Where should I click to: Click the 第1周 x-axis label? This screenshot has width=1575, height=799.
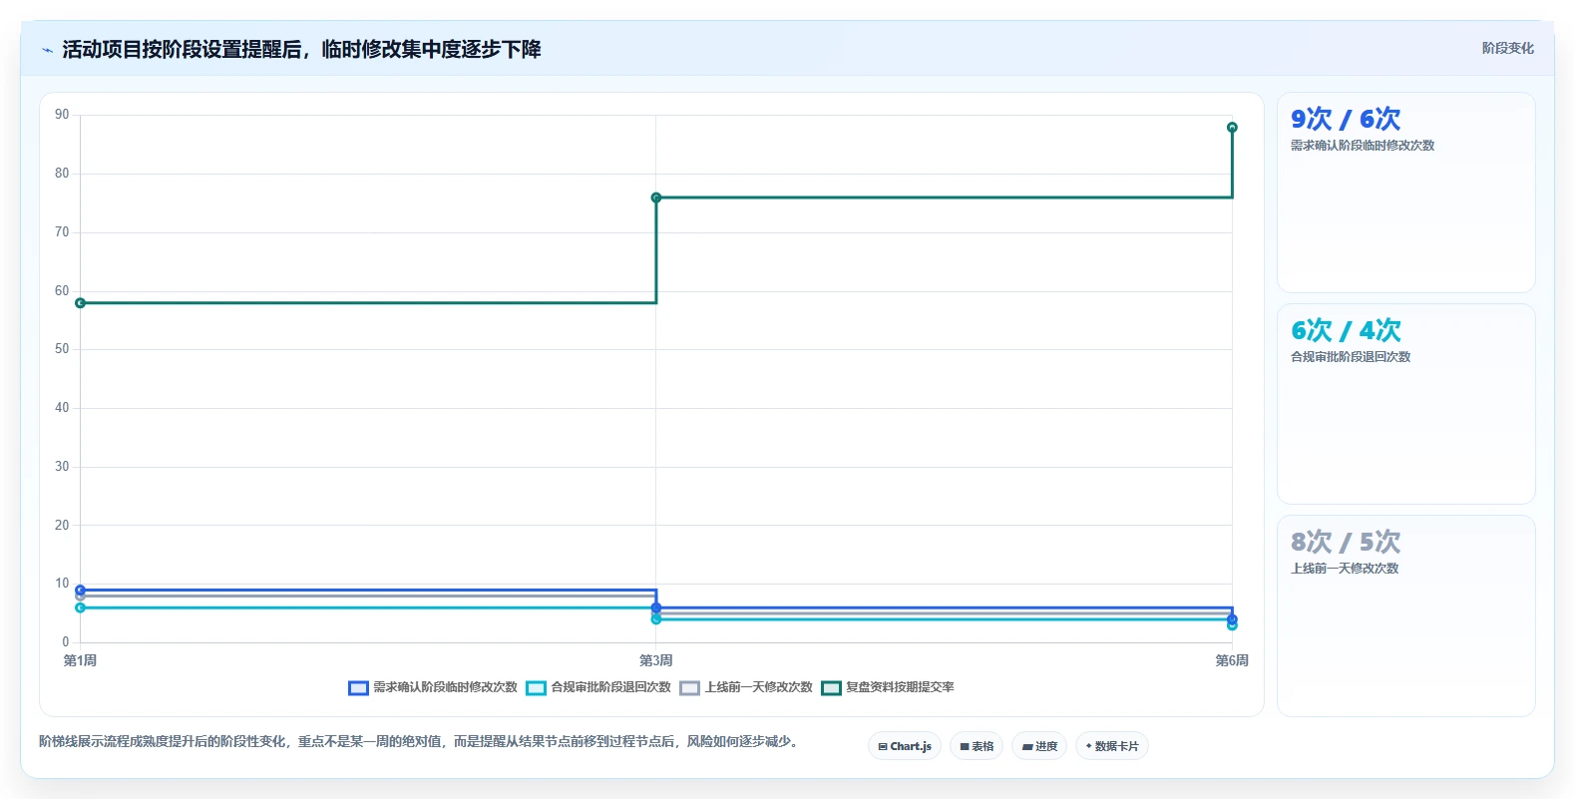(x=81, y=660)
